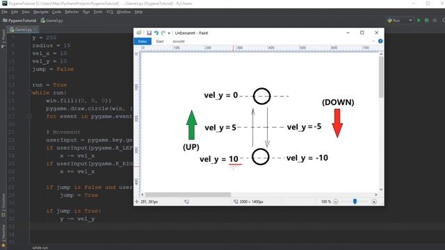Open the Run configuration dropdown in PyCharm
Screen dimensions: 445x250
[x=400, y=20]
